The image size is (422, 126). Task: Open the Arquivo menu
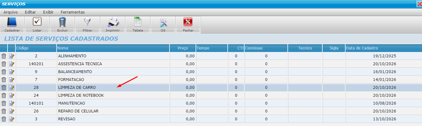click(11, 12)
